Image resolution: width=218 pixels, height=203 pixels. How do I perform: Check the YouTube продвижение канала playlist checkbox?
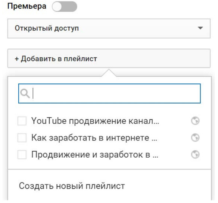tap(22, 121)
